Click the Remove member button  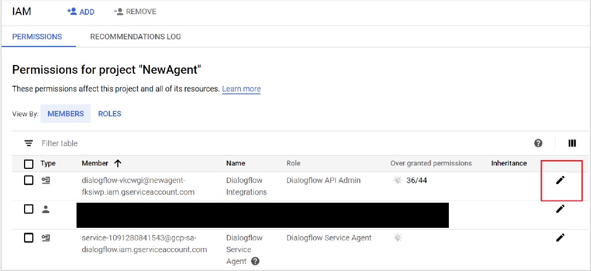click(135, 11)
